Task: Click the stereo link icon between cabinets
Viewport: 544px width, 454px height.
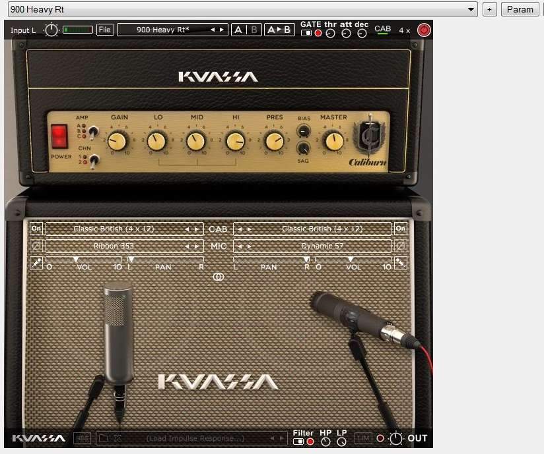Action: 219,277
